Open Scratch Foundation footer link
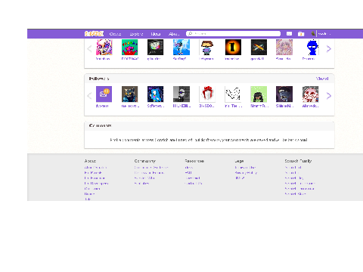 click(299, 189)
